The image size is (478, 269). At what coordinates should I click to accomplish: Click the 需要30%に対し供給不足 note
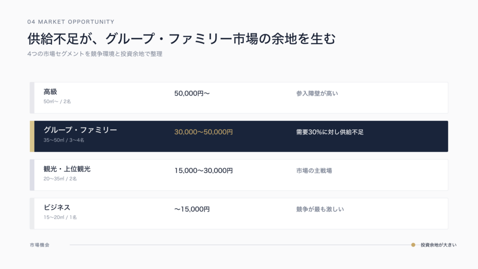point(330,132)
